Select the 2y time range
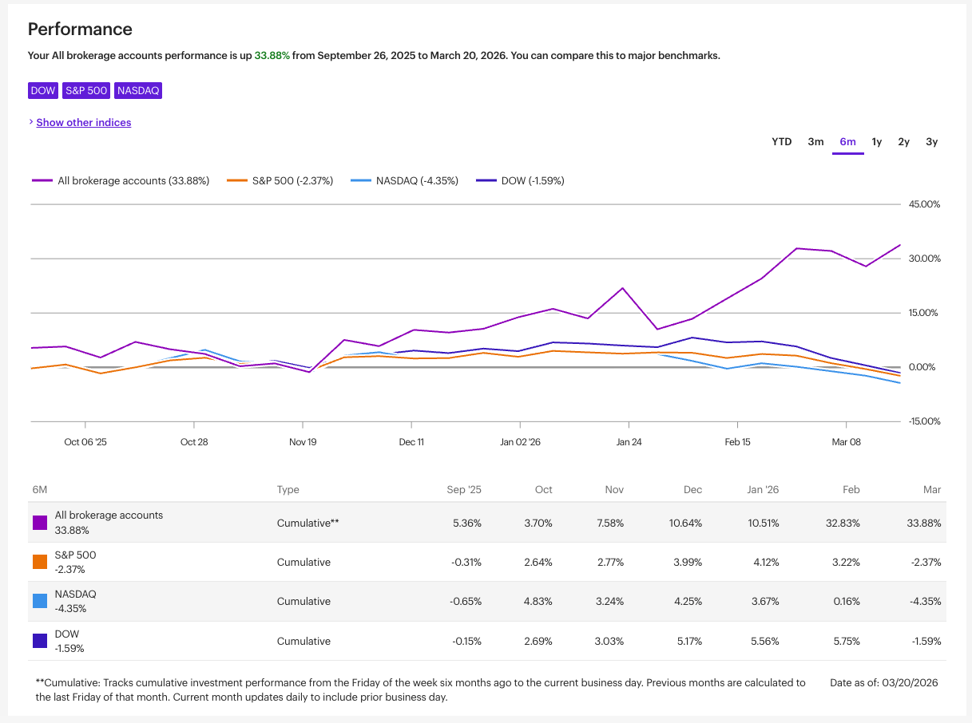This screenshot has width=972, height=723. coord(903,141)
